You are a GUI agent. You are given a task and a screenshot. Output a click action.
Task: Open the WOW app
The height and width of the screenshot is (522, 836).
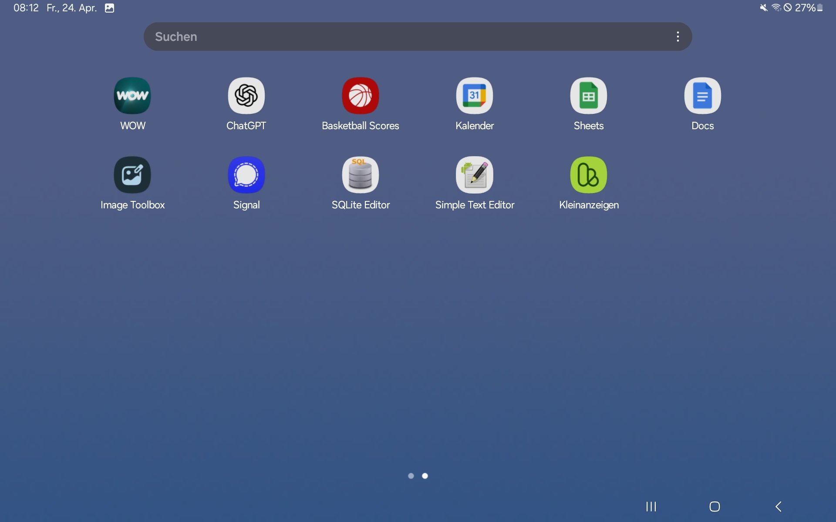[132, 96]
